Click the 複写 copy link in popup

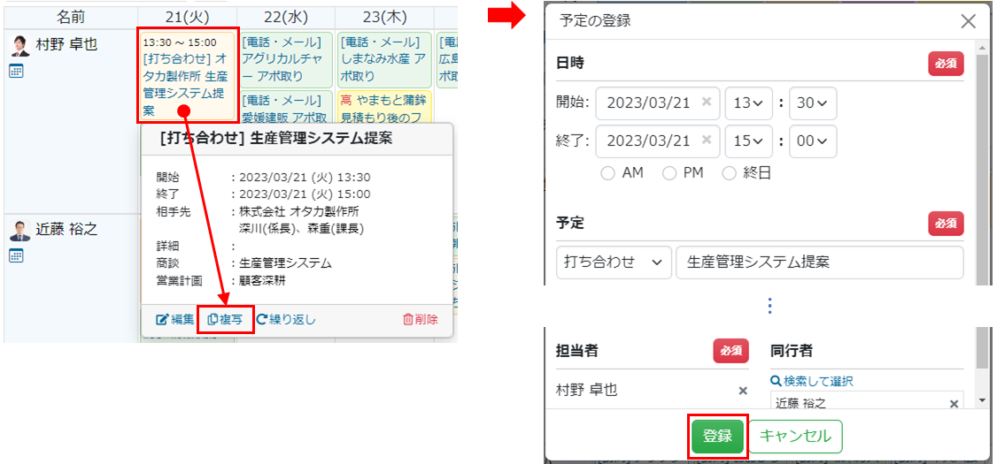226,319
